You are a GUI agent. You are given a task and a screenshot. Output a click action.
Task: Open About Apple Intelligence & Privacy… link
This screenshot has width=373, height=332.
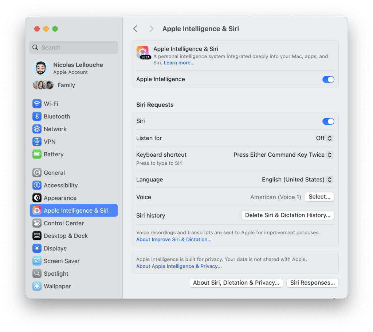point(179,266)
